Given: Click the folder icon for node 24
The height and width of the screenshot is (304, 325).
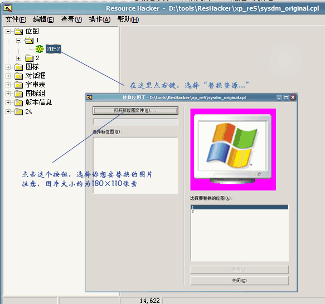Looking at the screenshot, I should pos(18,112).
